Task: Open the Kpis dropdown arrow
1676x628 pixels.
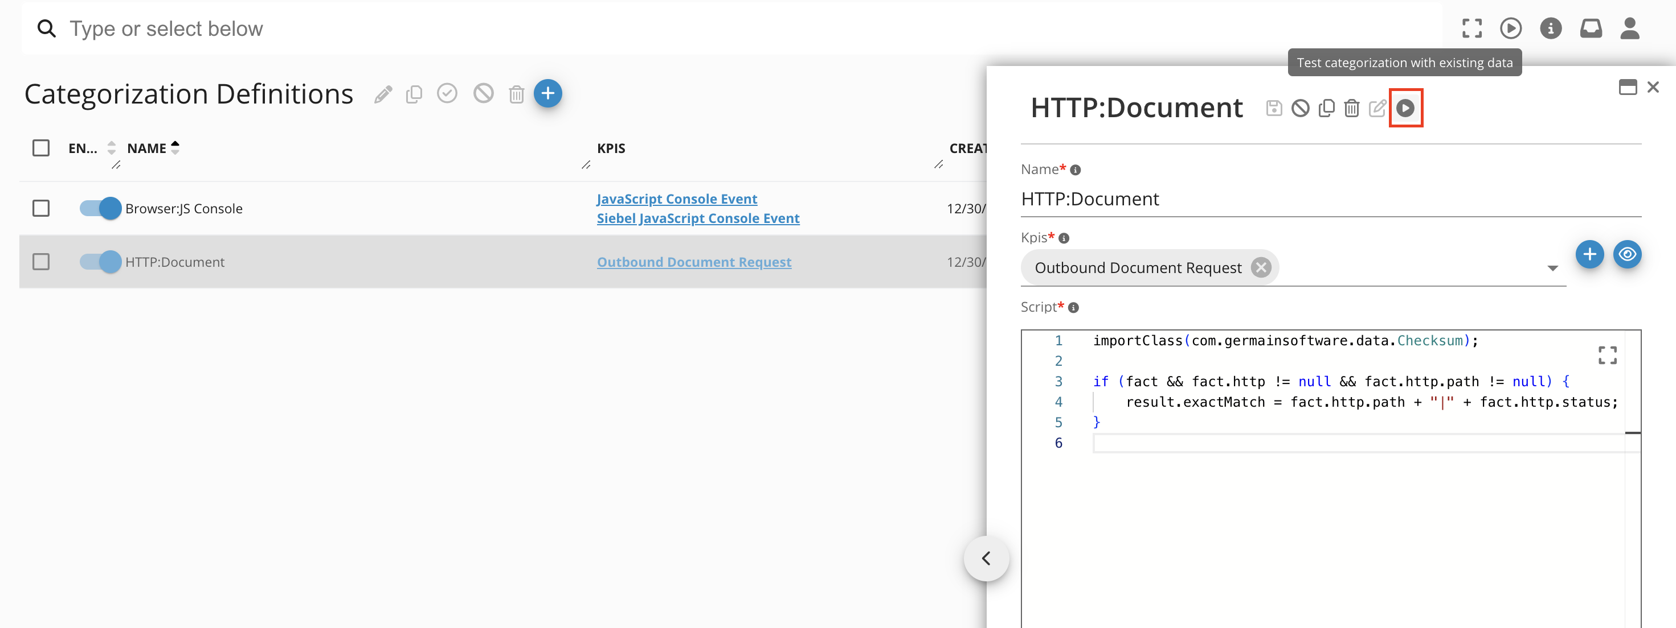Action: (1552, 268)
